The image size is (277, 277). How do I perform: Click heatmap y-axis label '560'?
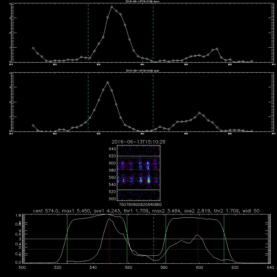[112, 177]
